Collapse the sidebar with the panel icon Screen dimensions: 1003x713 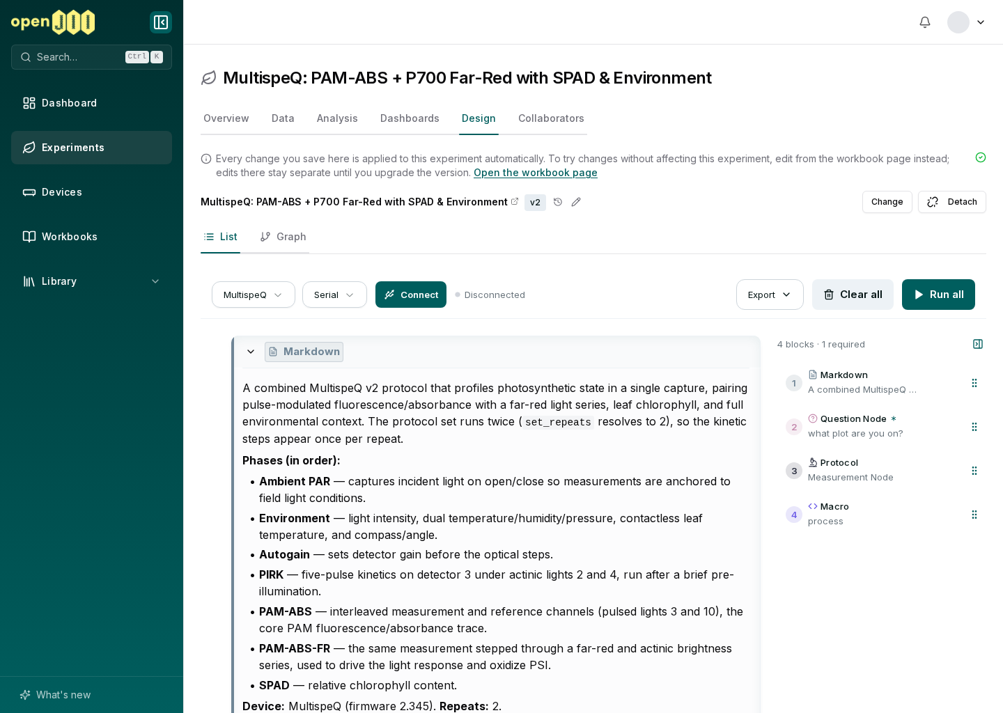point(161,22)
